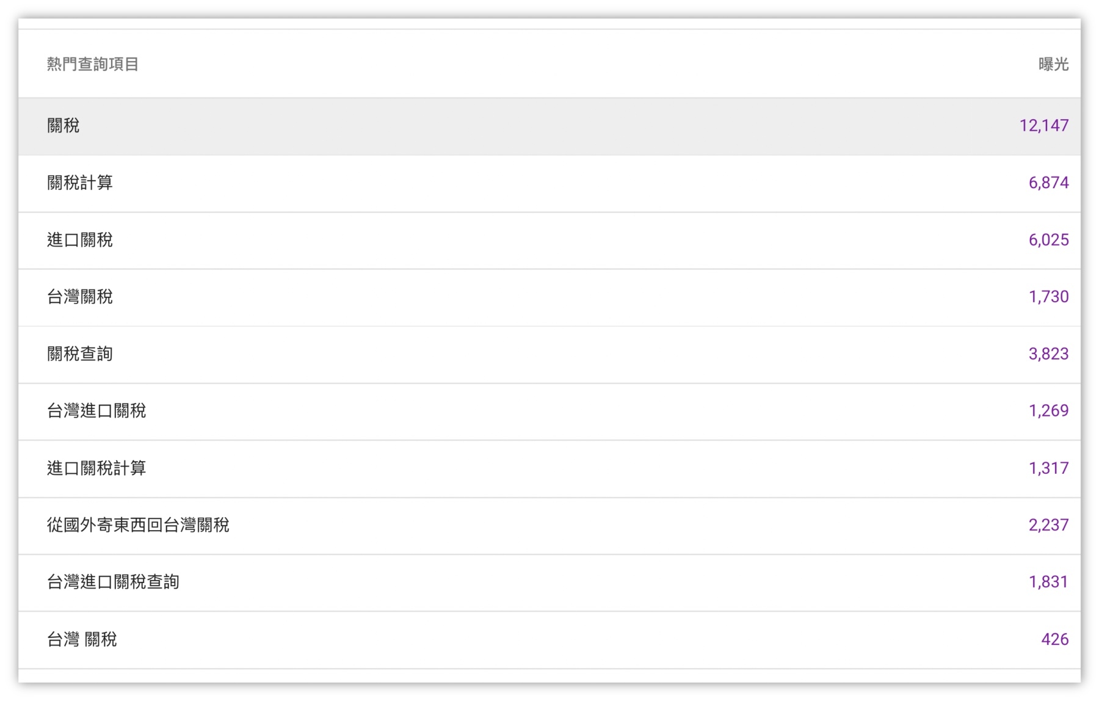
Task: Open the 台灣進口關稅 query text
Action: coord(96,411)
